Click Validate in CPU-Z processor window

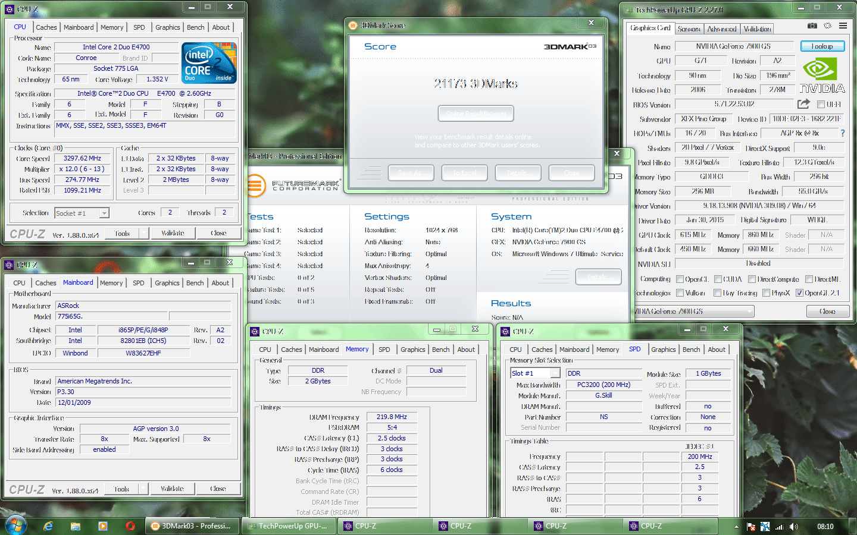173,234
